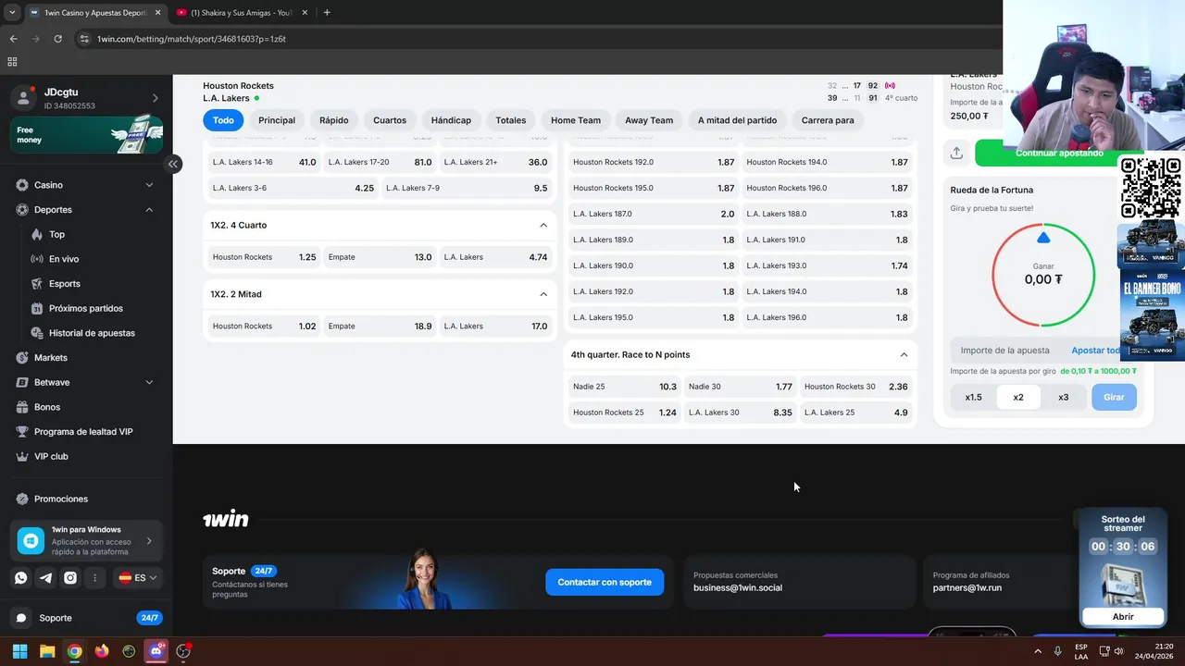This screenshot has height=666, width=1185.
Task: Expand Betwave sidebar menu chevron
Action: click(x=149, y=382)
